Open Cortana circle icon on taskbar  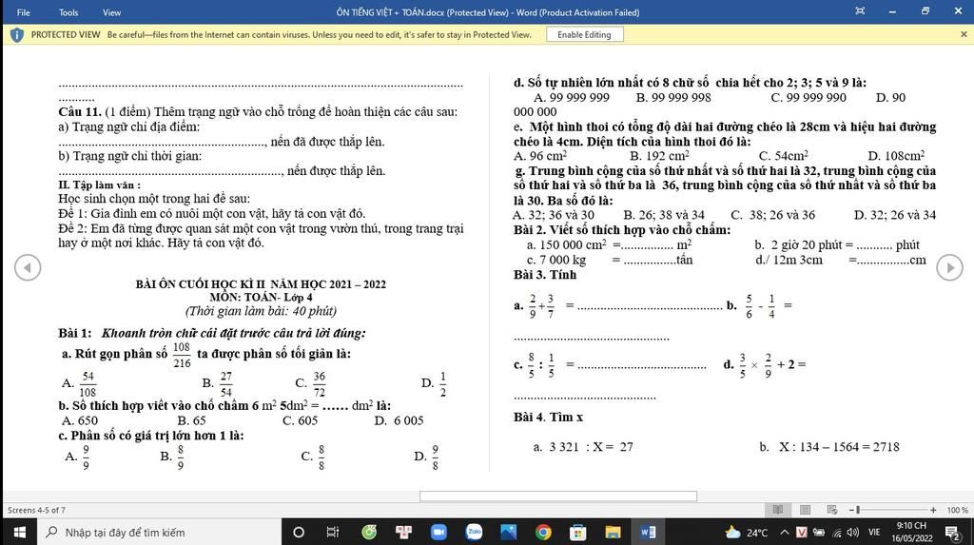(x=299, y=532)
